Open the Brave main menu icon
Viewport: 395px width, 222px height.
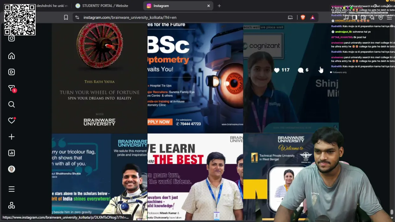pos(389,18)
